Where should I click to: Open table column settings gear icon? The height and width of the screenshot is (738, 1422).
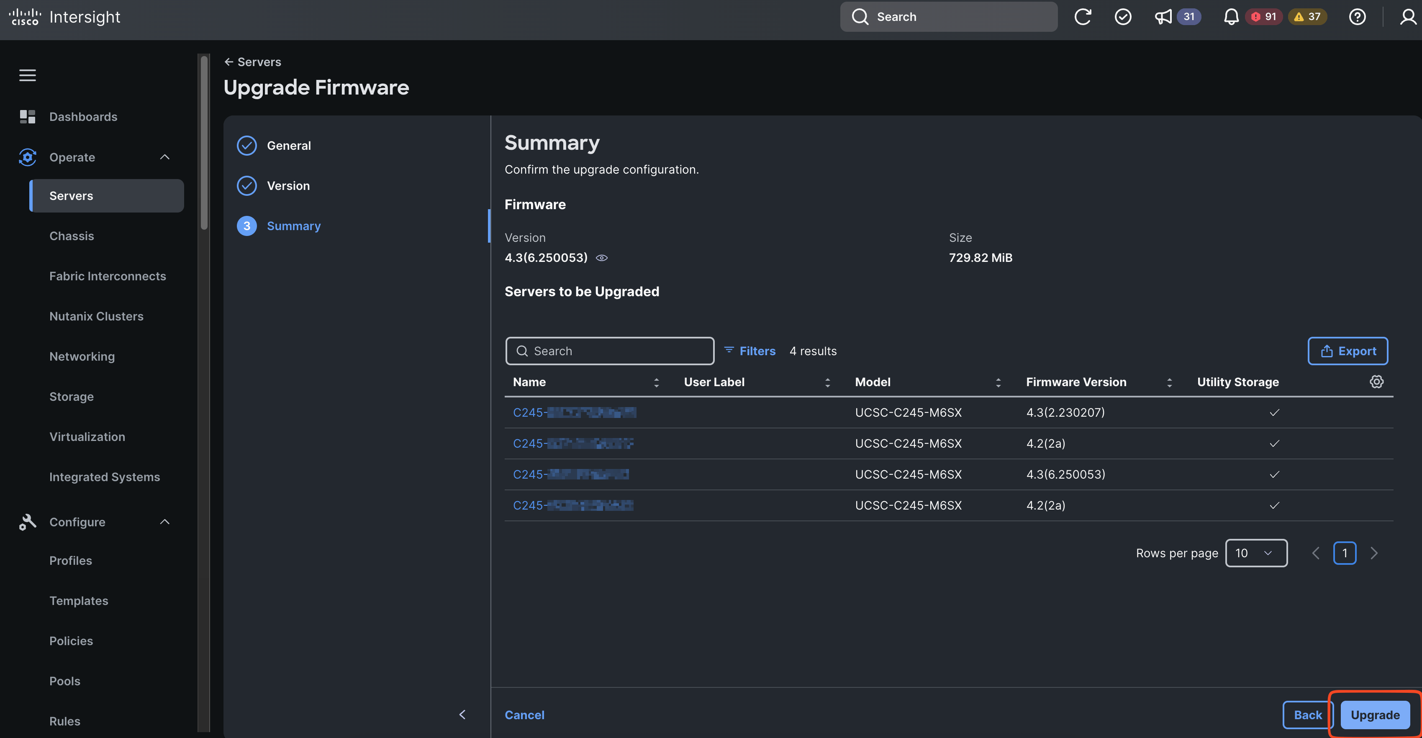click(x=1376, y=382)
